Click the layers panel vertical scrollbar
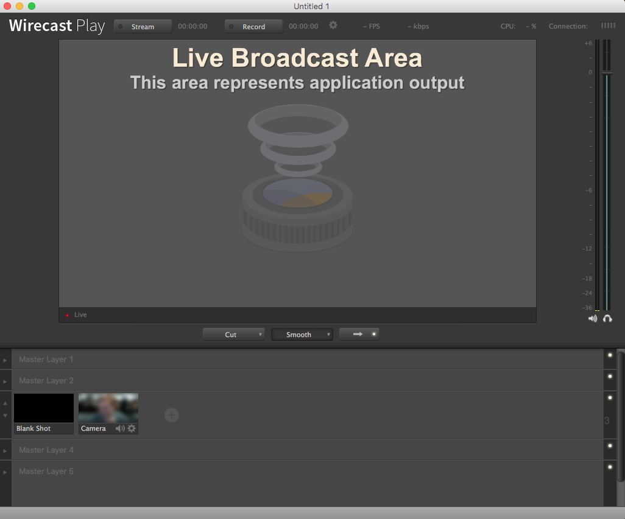625x519 pixels. click(621, 416)
